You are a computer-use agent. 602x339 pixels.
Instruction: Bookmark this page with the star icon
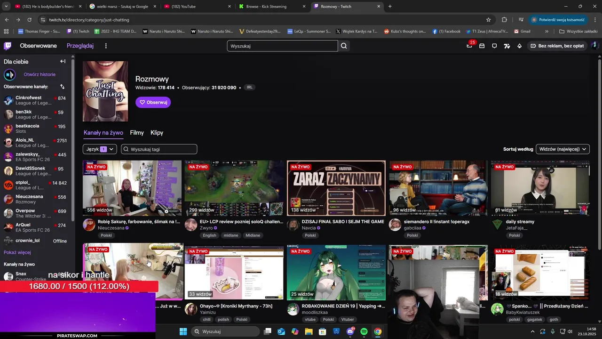(x=488, y=20)
